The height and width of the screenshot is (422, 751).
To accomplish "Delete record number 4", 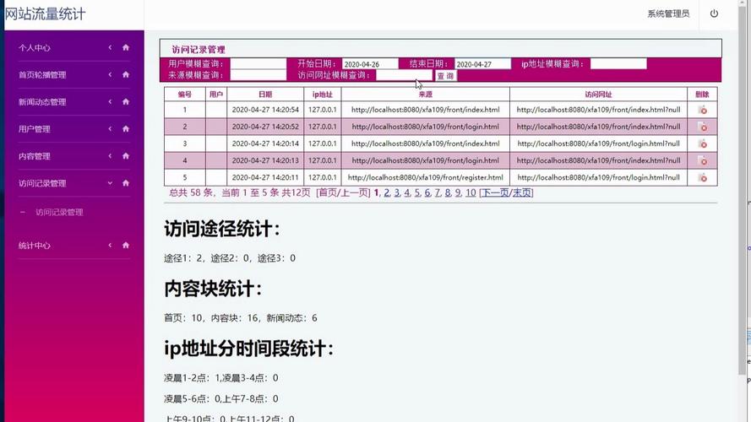I will coord(702,160).
